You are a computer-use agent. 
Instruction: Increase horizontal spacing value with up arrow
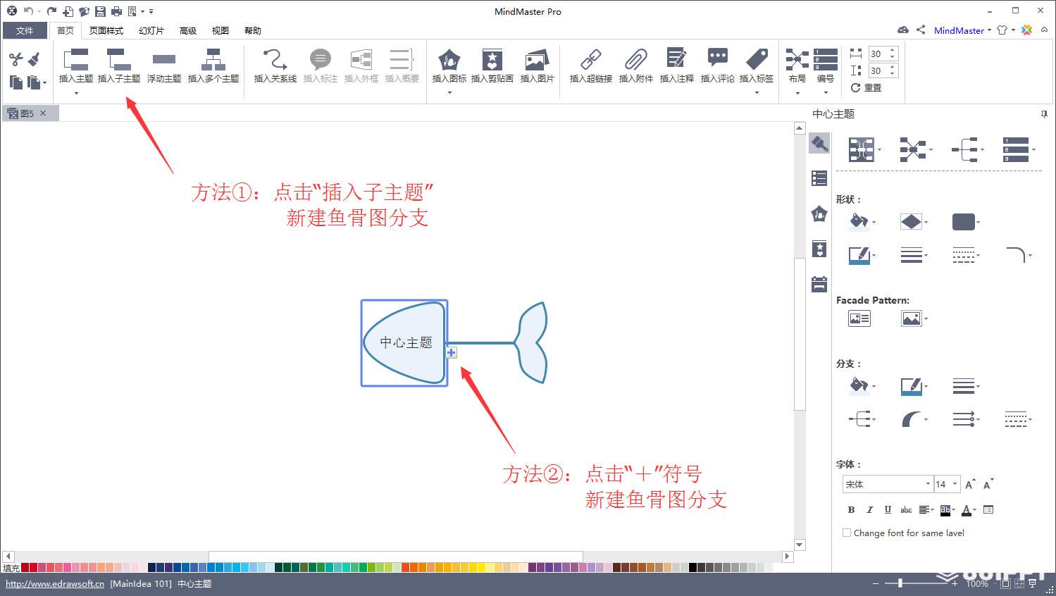(893, 51)
